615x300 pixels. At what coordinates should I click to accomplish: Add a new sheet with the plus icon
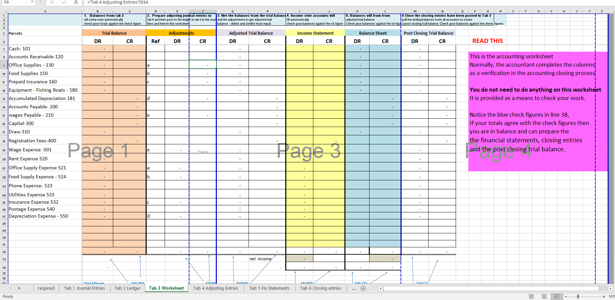[363, 288]
